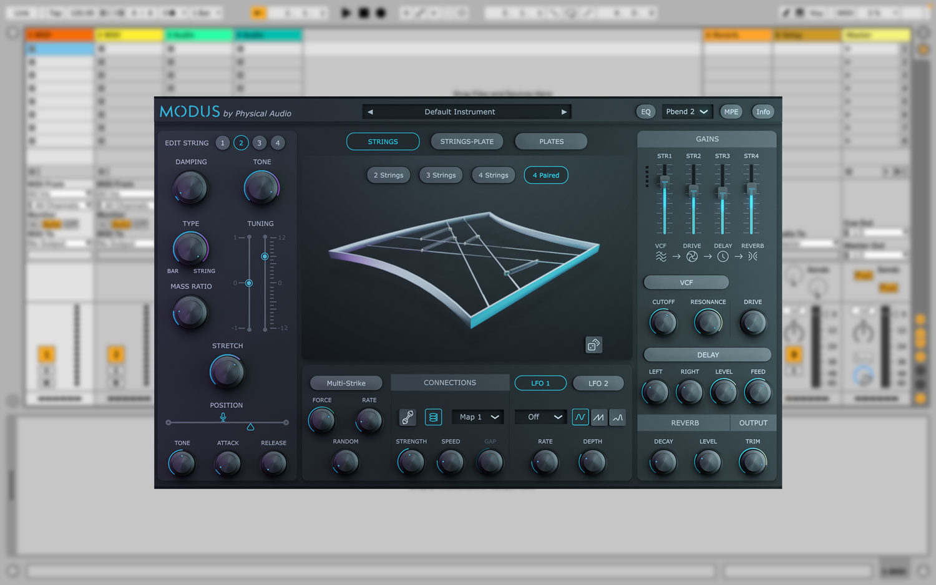Click the triangle strike position marker
936x585 pixels.
pyautogui.click(x=250, y=427)
